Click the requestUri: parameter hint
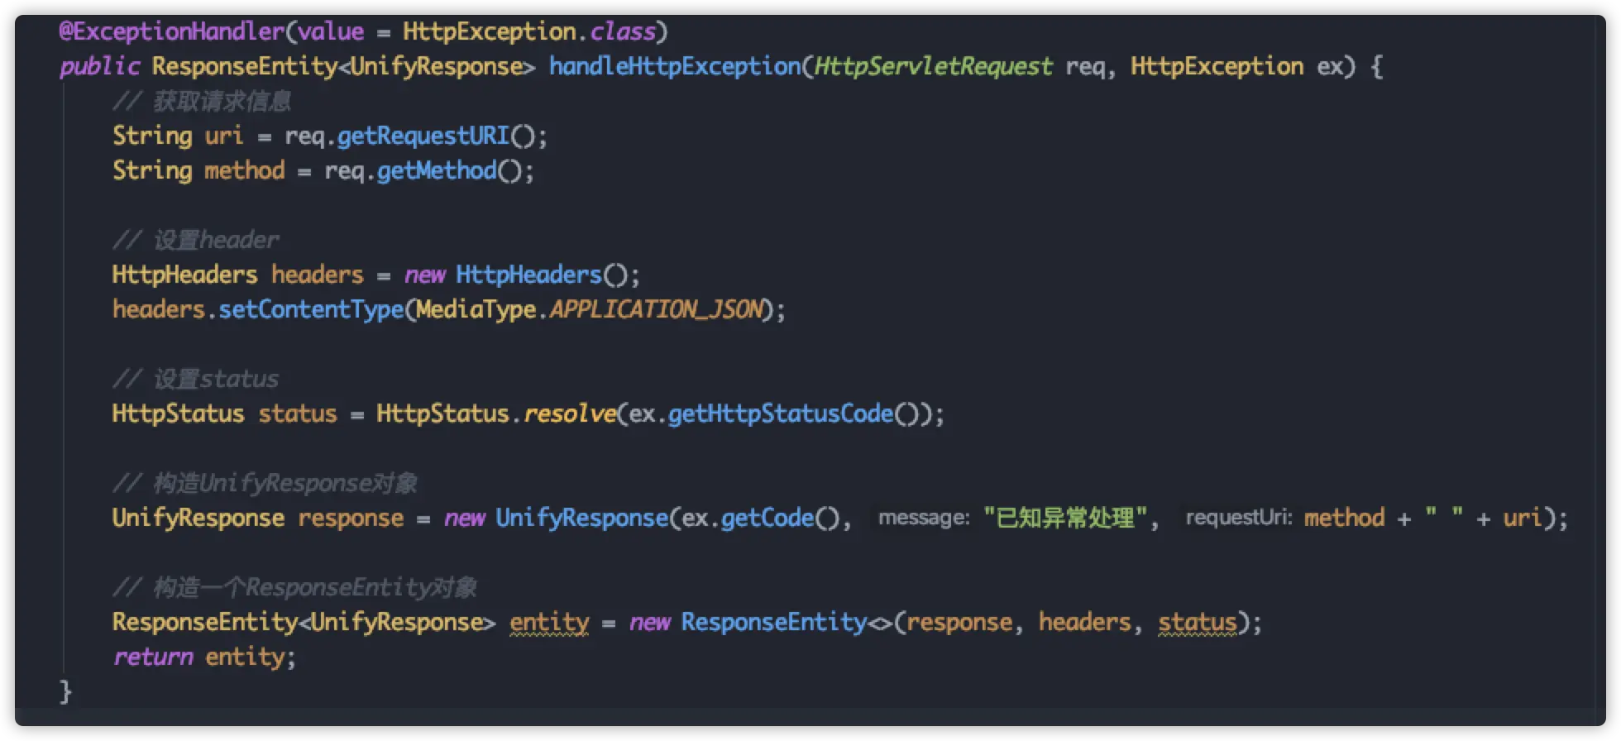The height and width of the screenshot is (741, 1621). 1238,518
